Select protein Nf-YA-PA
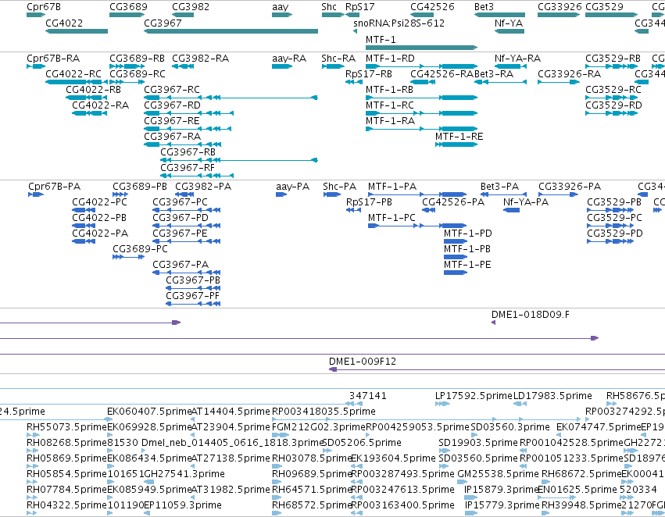The height and width of the screenshot is (517, 665). click(x=525, y=201)
